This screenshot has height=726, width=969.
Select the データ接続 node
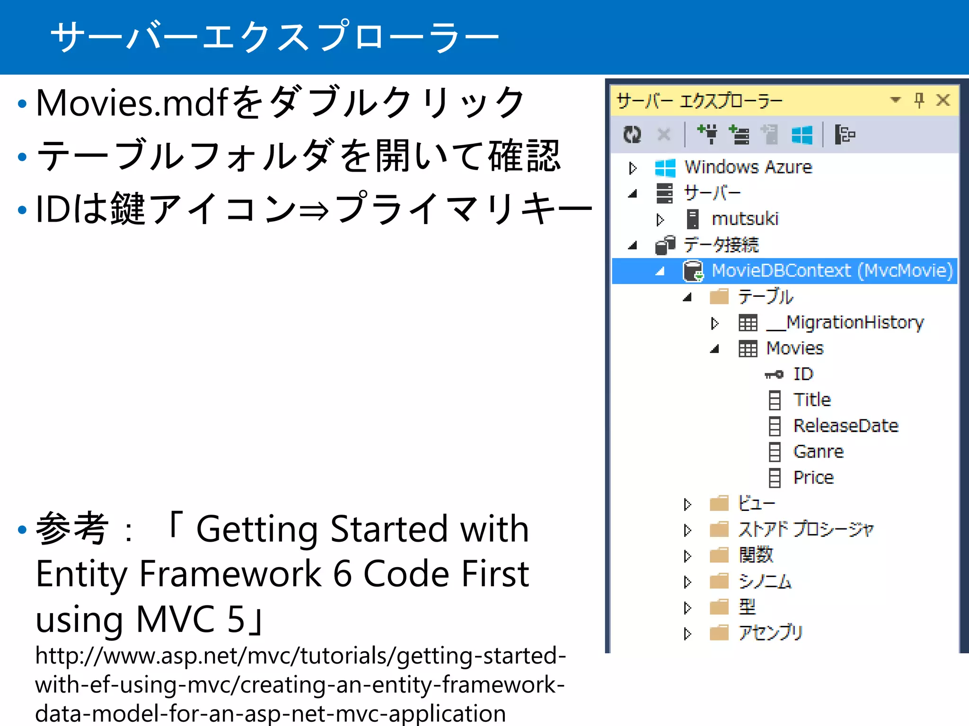tap(721, 245)
